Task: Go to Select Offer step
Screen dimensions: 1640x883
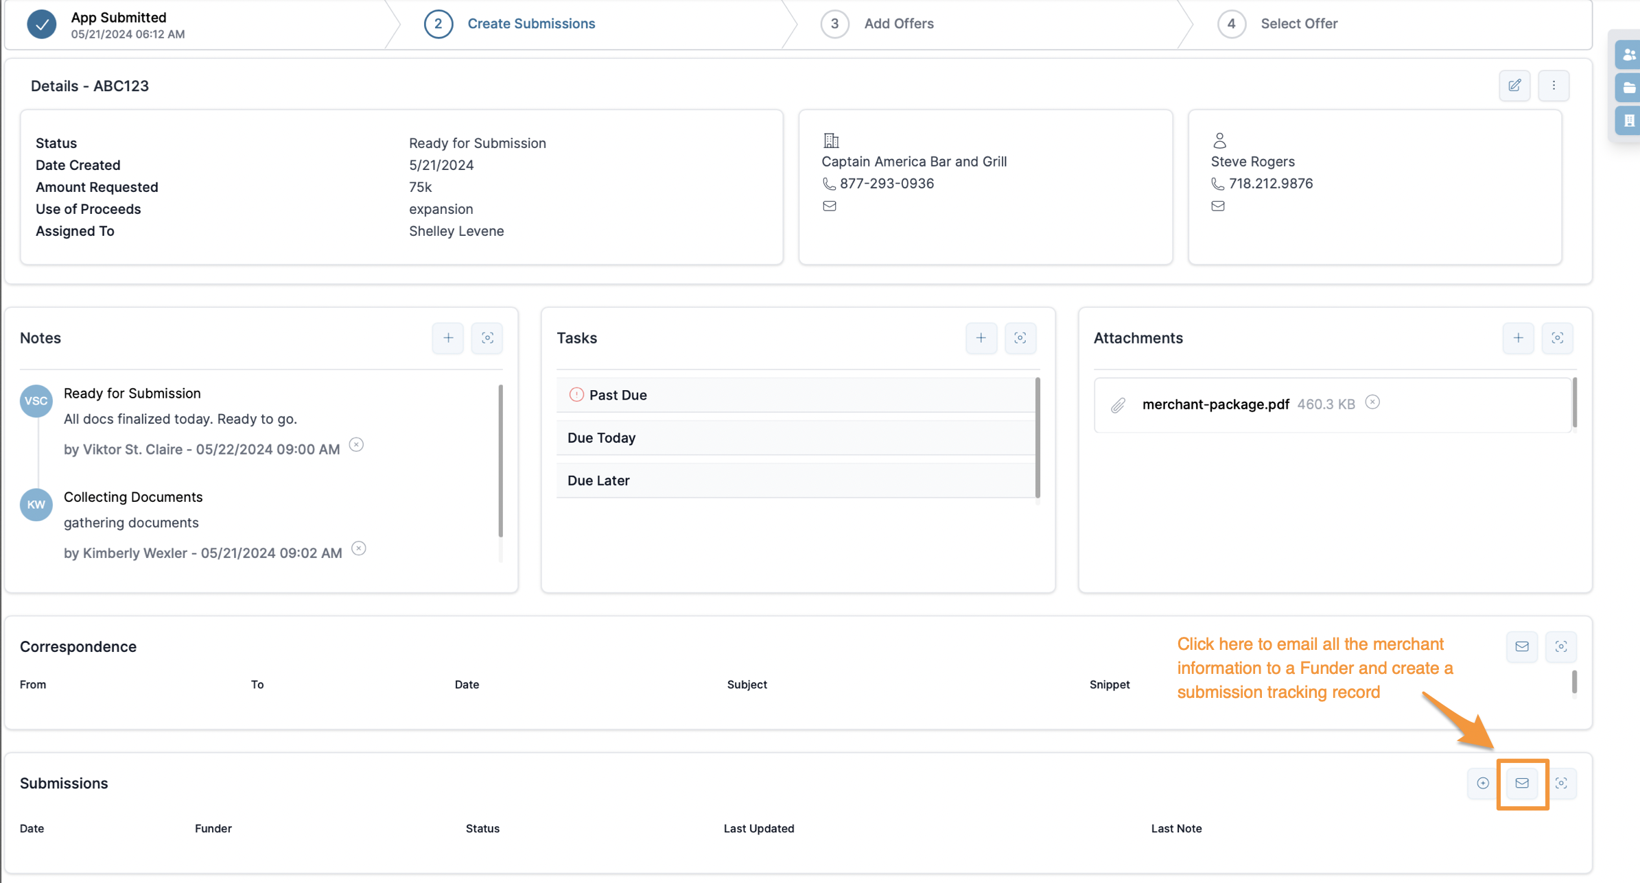Action: (x=1298, y=23)
